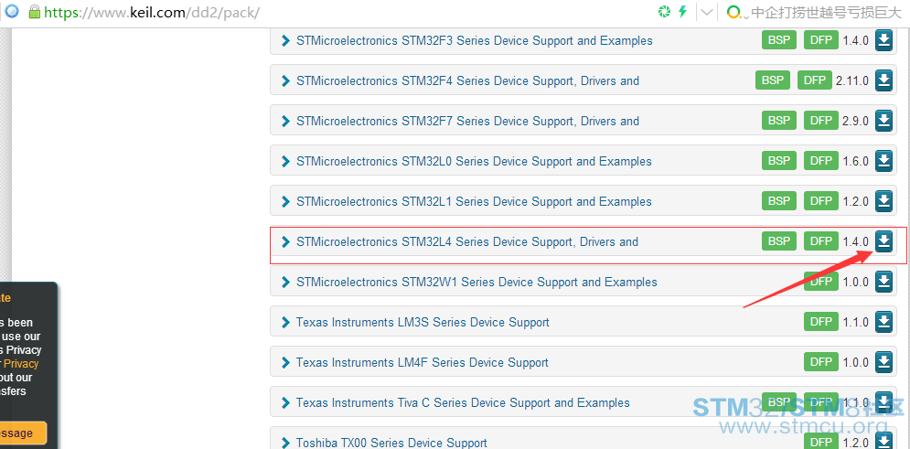Image resolution: width=910 pixels, height=449 pixels.
Task: Click DFP badge on Toshiba TX00 row
Action: click(x=821, y=442)
